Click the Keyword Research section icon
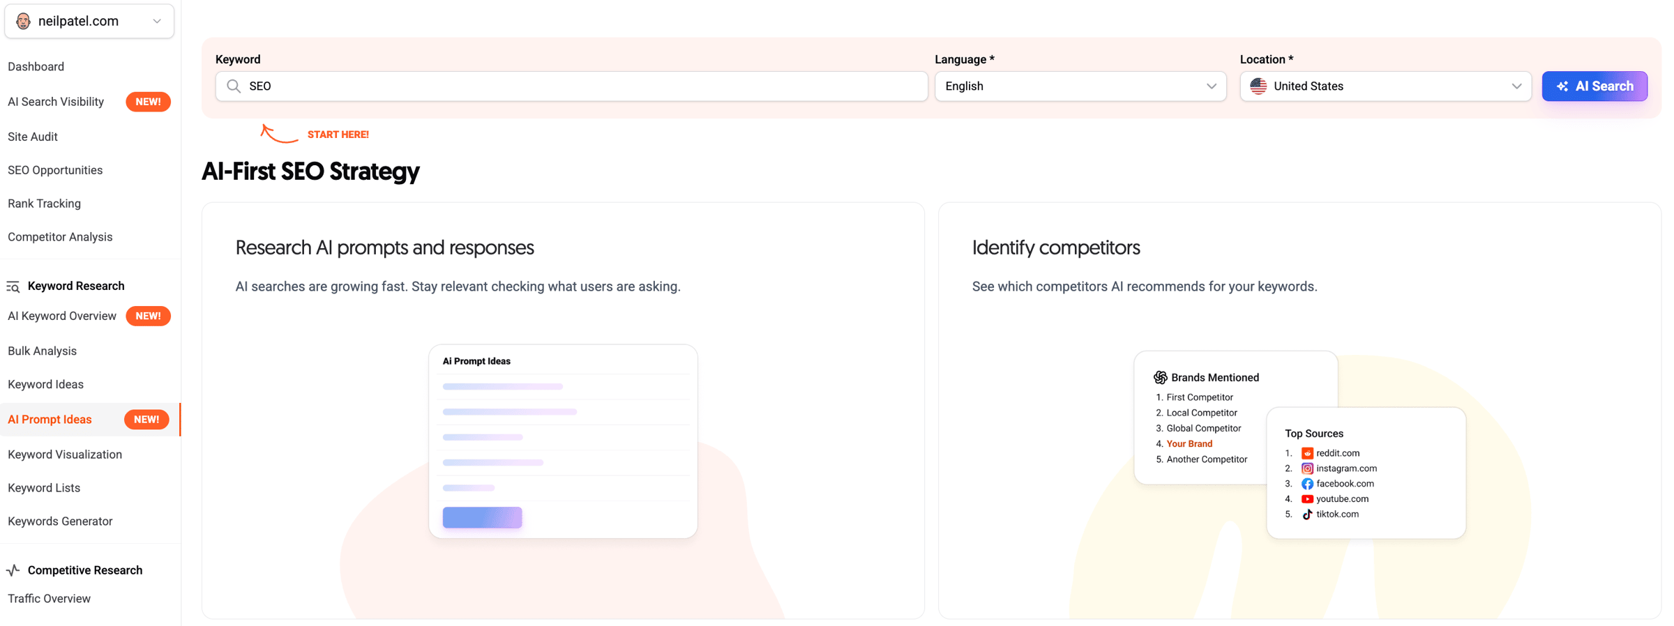 click(x=13, y=287)
